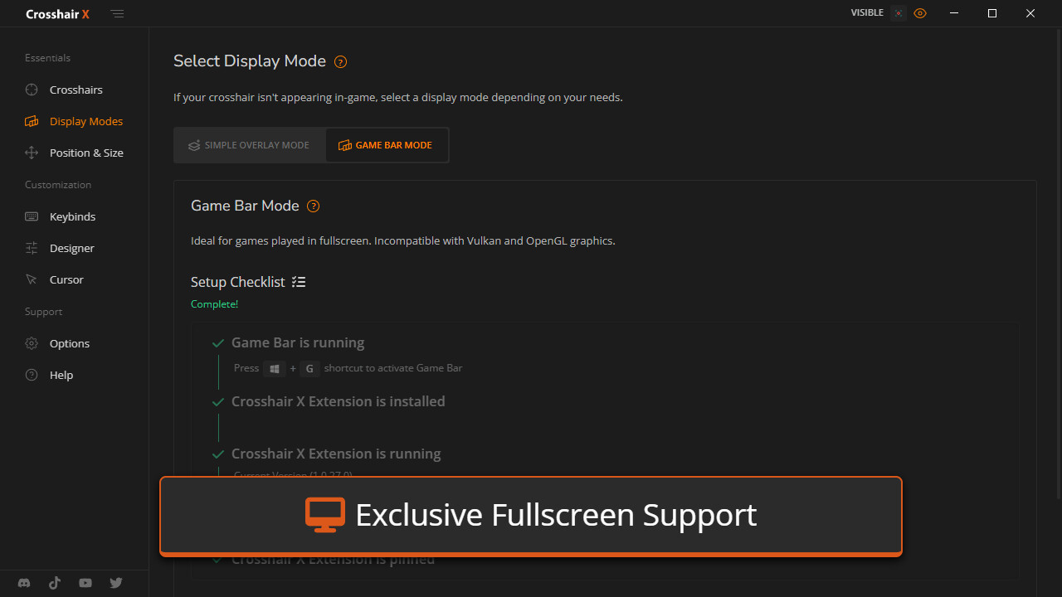1062x597 pixels.
Task: Open the TikTok link icon
Action: coord(55,583)
